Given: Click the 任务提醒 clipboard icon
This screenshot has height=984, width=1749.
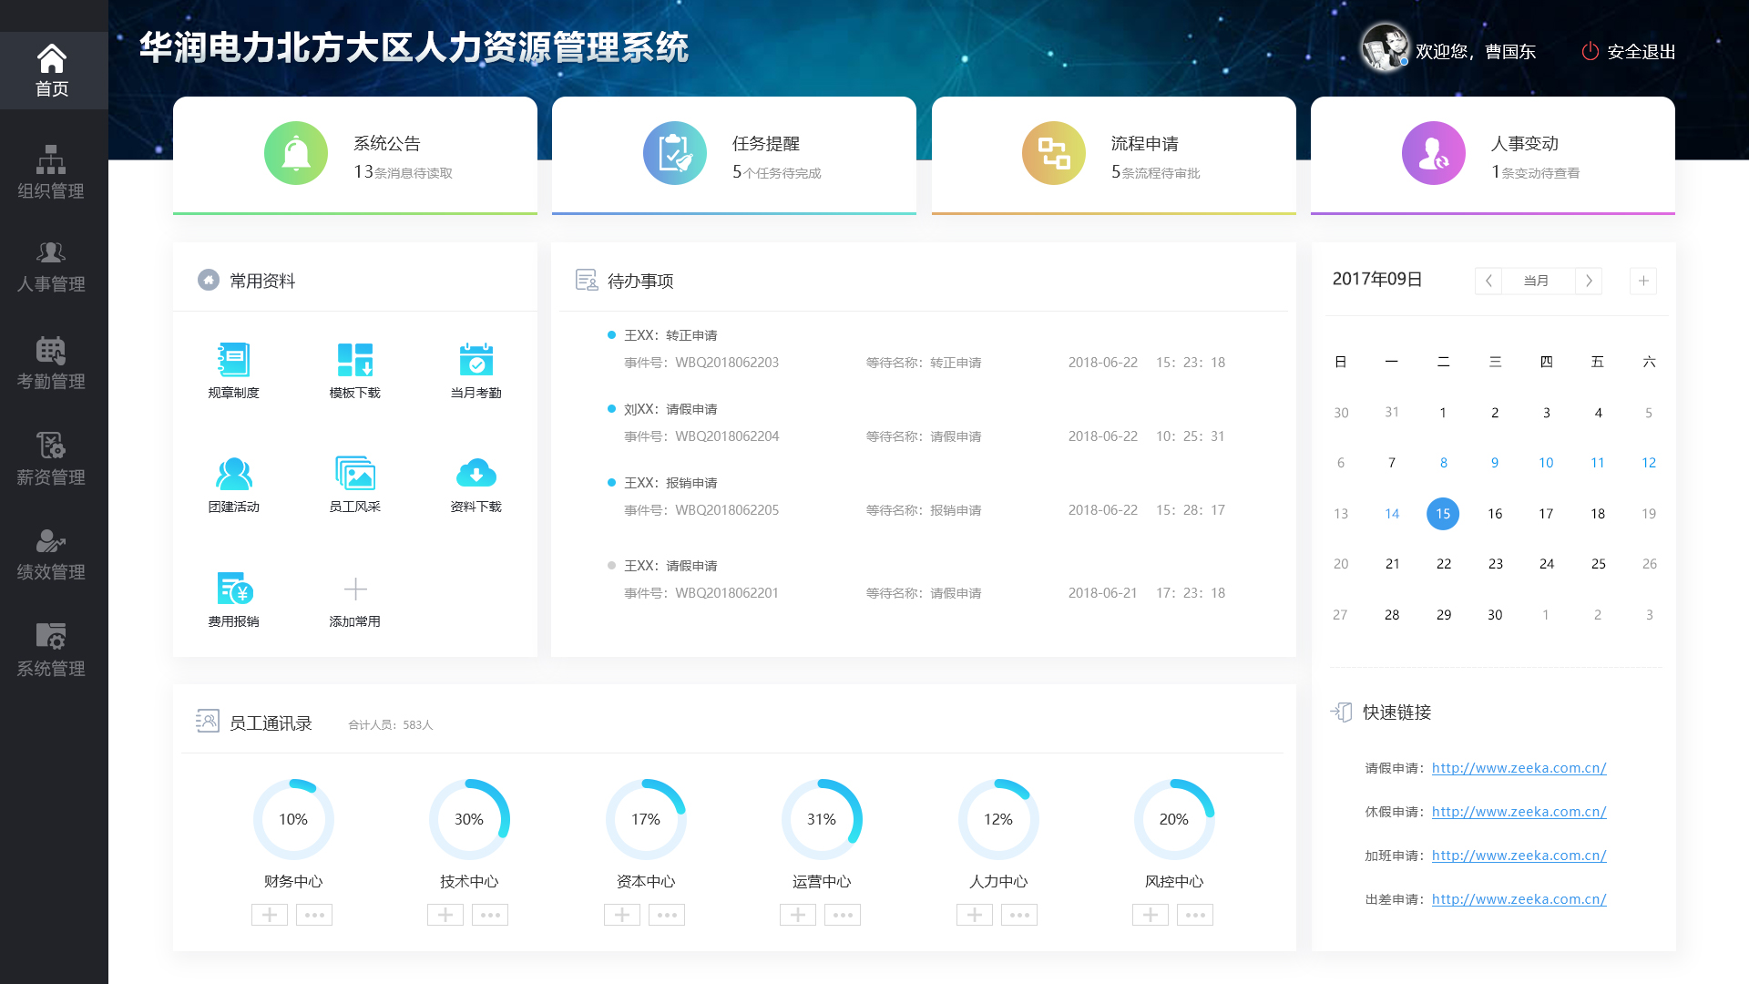Looking at the screenshot, I should point(675,153).
